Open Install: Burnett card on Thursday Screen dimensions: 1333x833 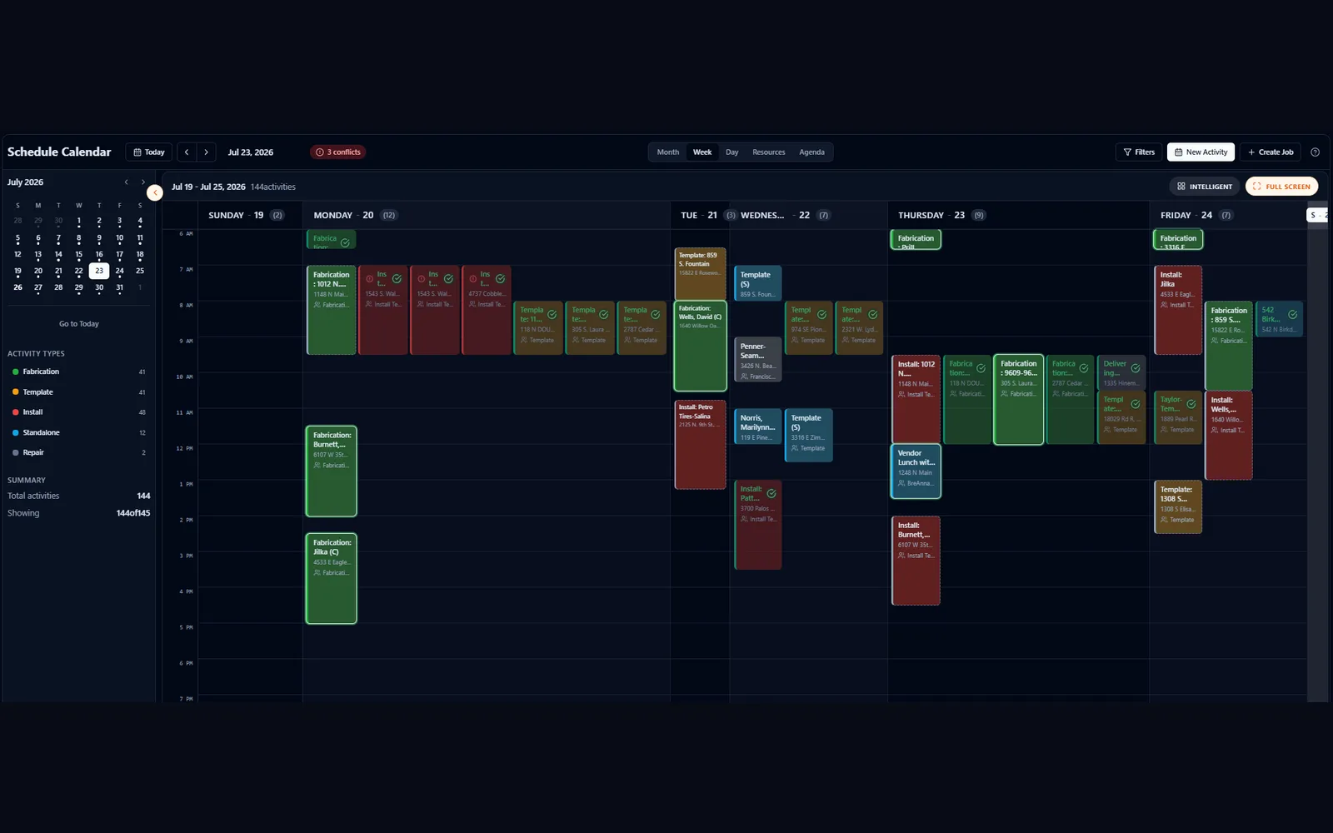point(916,561)
